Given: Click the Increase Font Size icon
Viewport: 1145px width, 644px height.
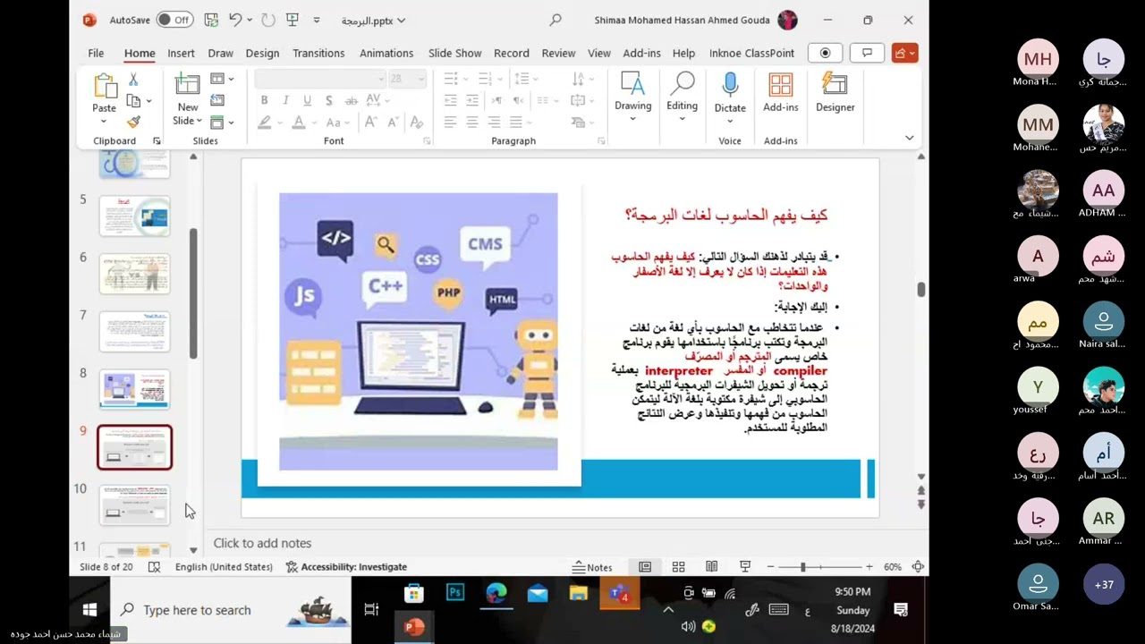Looking at the screenshot, I should [x=371, y=122].
